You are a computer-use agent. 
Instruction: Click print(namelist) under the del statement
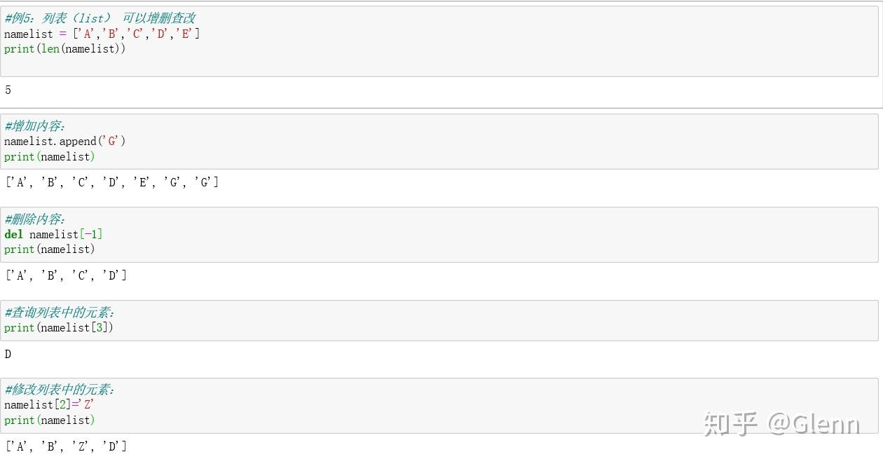49,249
